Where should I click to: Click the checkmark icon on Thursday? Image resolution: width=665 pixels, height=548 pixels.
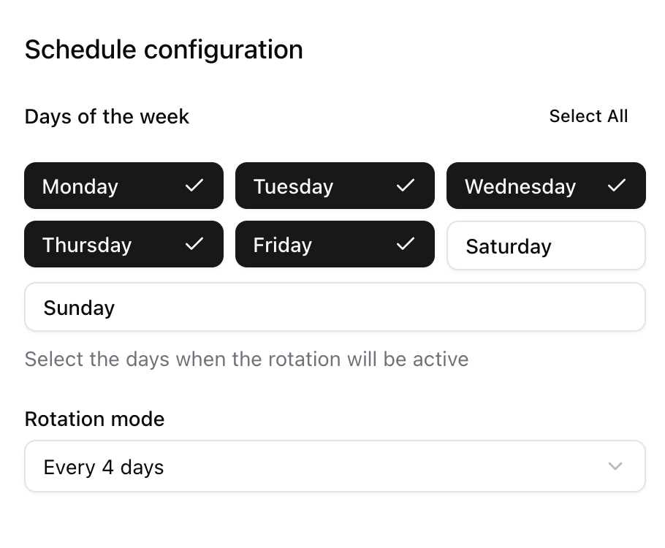coord(194,244)
